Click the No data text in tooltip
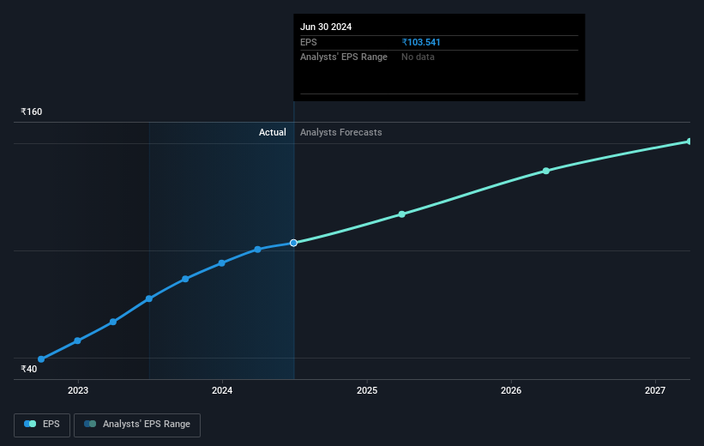This screenshot has width=704, height=446. tap(418, 57)
